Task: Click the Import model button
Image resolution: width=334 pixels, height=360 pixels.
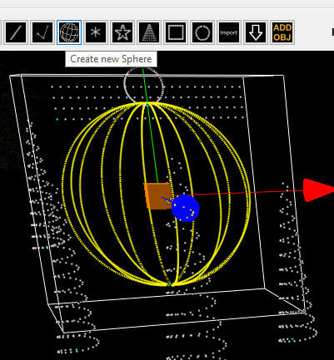Action: (229, 32)
